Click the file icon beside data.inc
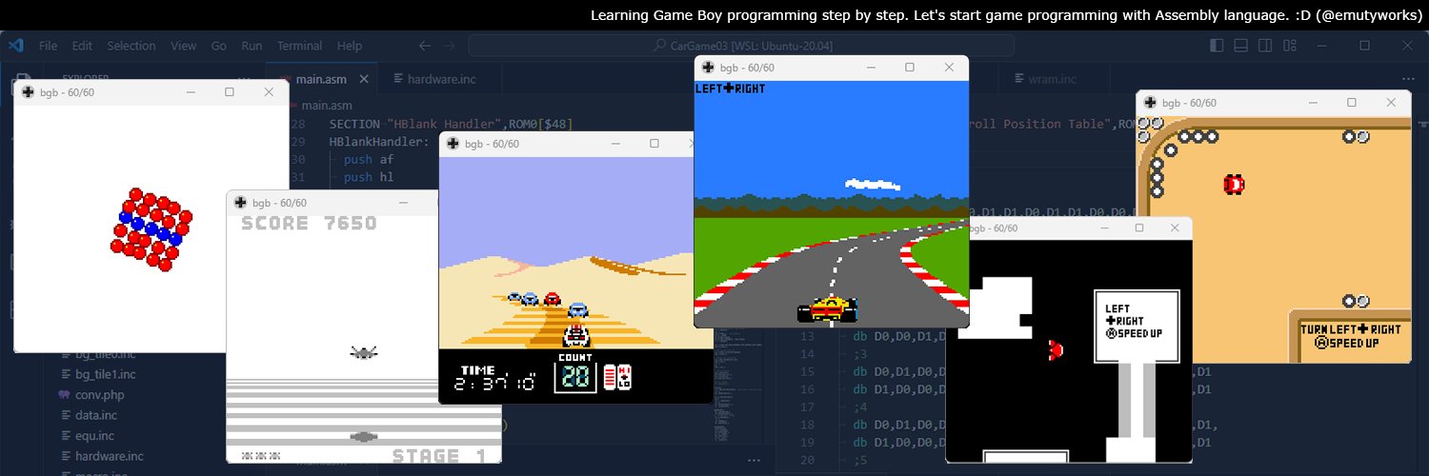Screen dimensions: 1429x476 click(64, 415)
